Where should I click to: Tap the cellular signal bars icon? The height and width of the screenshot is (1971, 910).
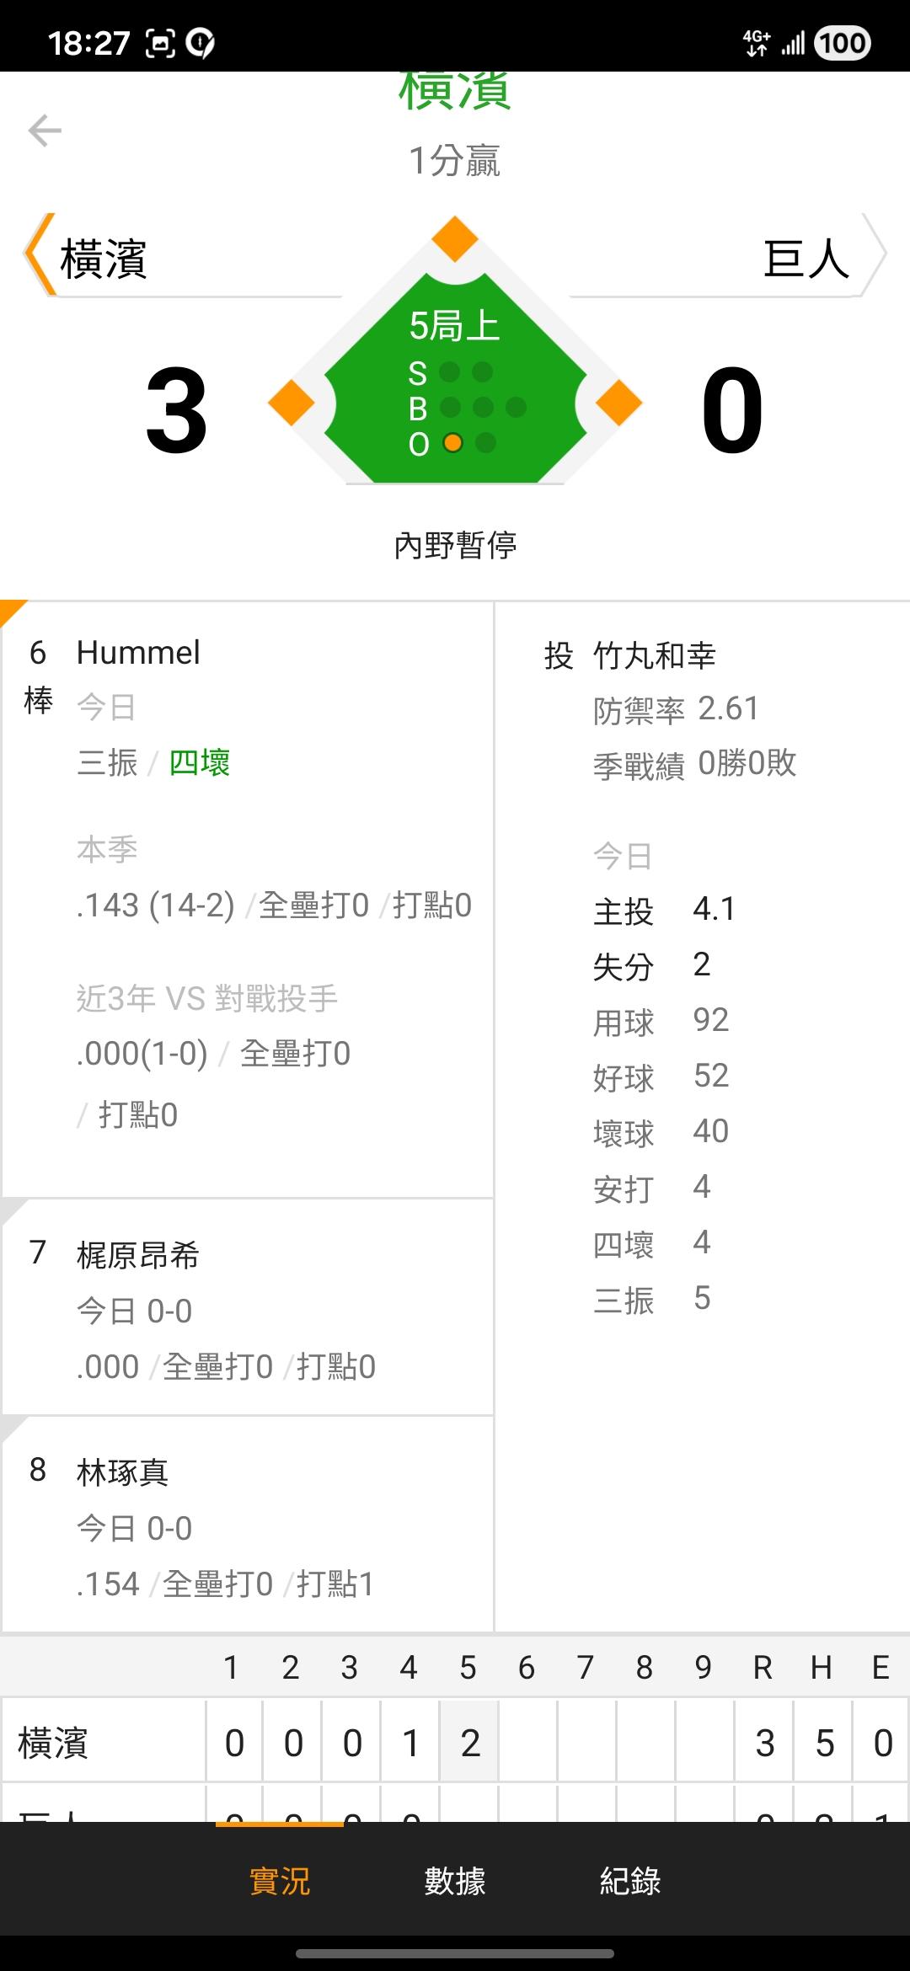point(793,43)
